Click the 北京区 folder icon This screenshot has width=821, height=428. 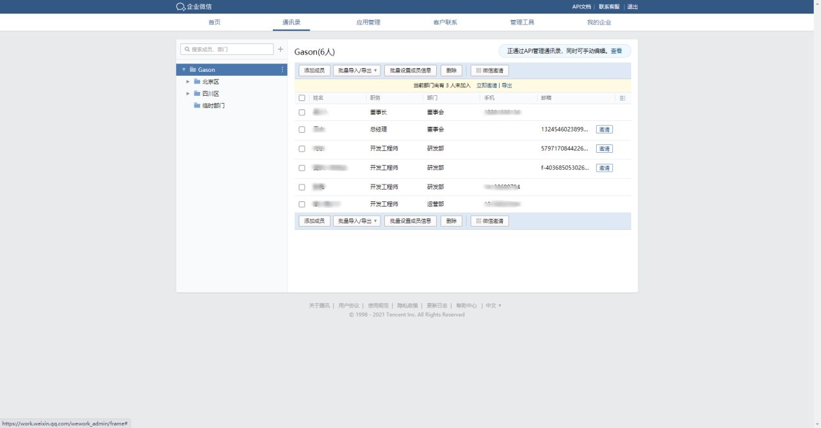197,82
